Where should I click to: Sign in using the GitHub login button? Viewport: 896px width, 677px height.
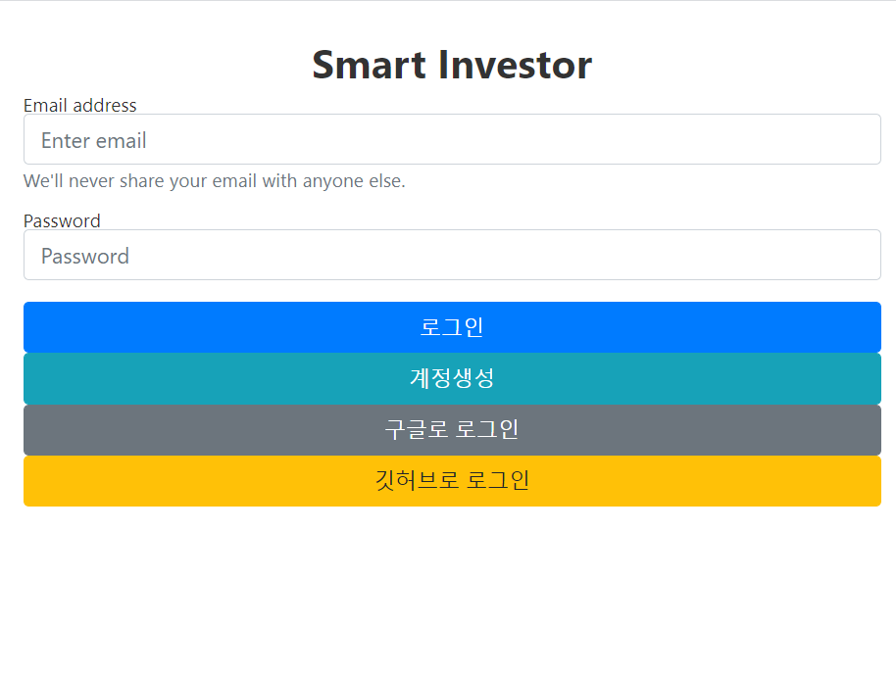pyautogui.click(x=452, y=480)
